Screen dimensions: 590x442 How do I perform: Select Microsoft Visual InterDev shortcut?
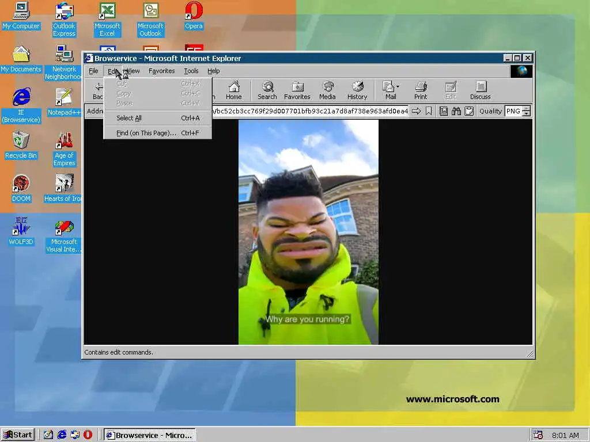64,235
